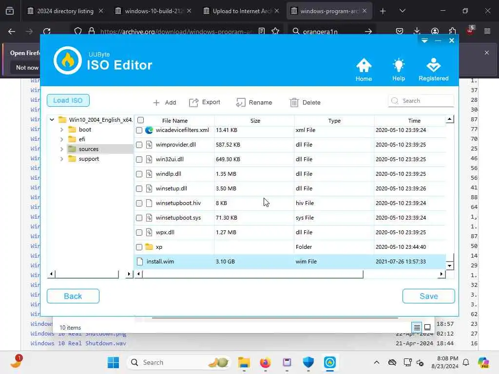Select the support folder in tree

[89, 159]
